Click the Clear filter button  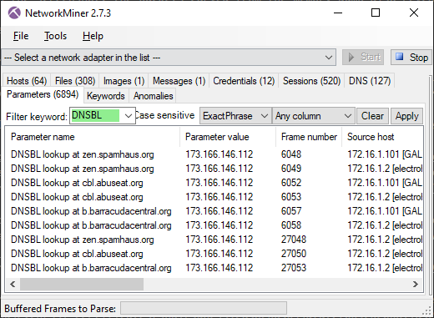(x=372, y=116)
